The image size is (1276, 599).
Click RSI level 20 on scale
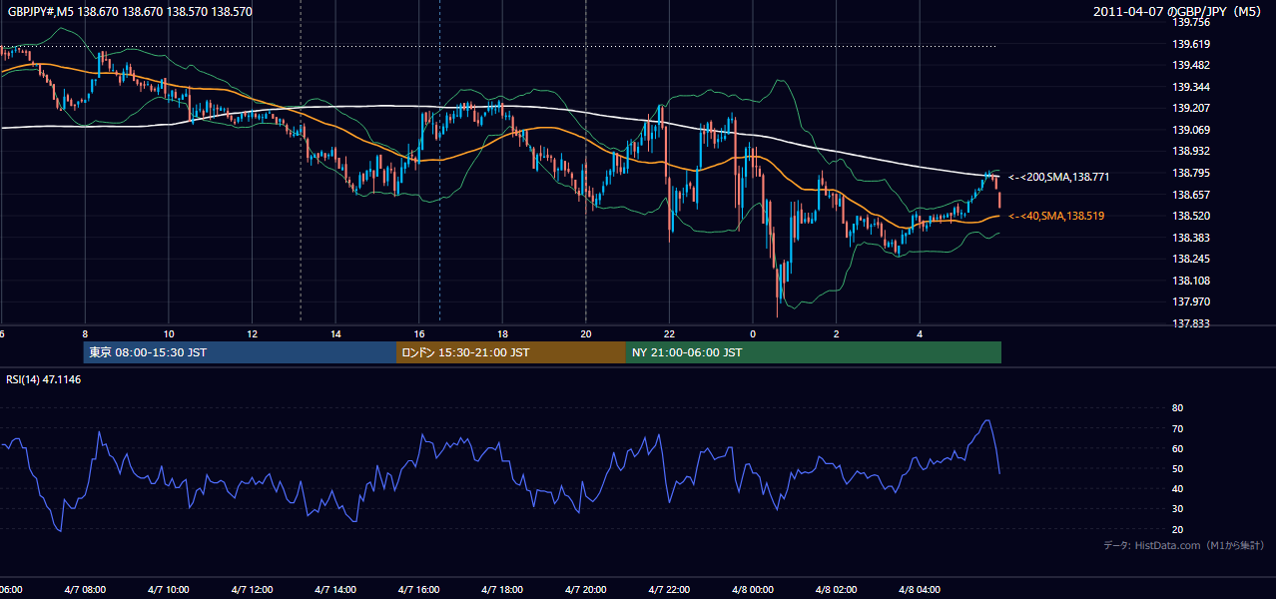tap(1177, 529)
